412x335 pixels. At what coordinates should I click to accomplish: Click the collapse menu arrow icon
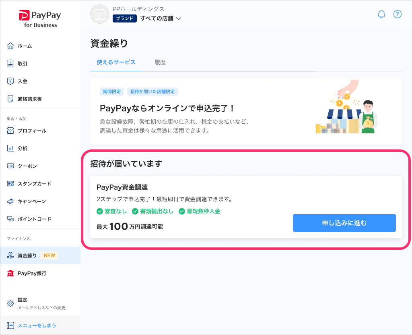(x=10, y=325)
